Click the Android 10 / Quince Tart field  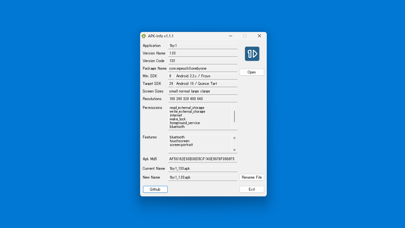tap(206, 84)
